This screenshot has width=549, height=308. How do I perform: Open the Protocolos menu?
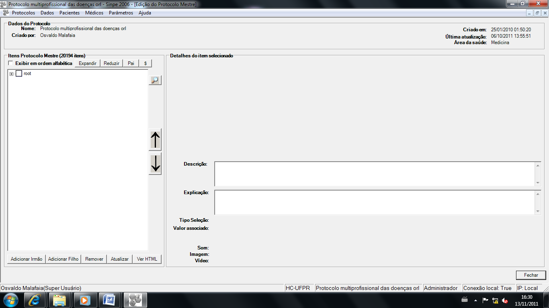23,13
